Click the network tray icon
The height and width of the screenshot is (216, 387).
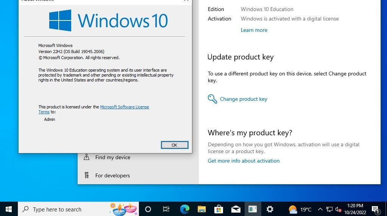point(329,209)
